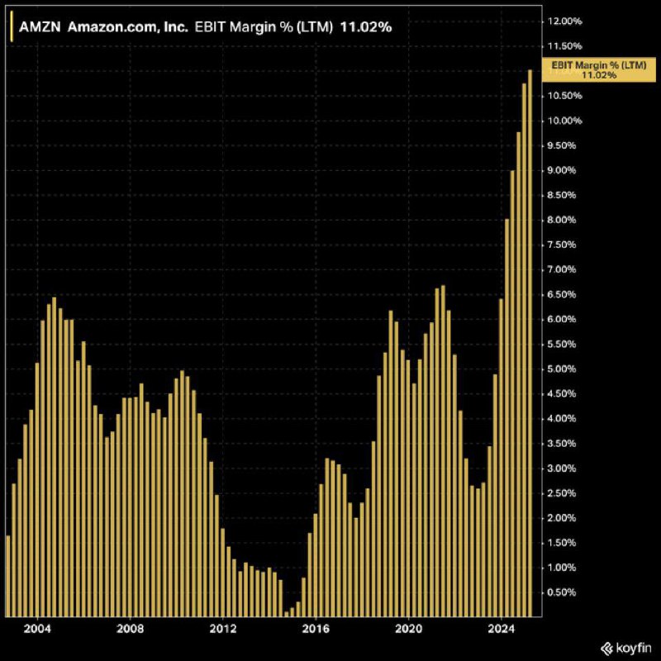Click the 4.50% y-axis label
This screenshot has height=661, width=661.
(x=562, y=394)
